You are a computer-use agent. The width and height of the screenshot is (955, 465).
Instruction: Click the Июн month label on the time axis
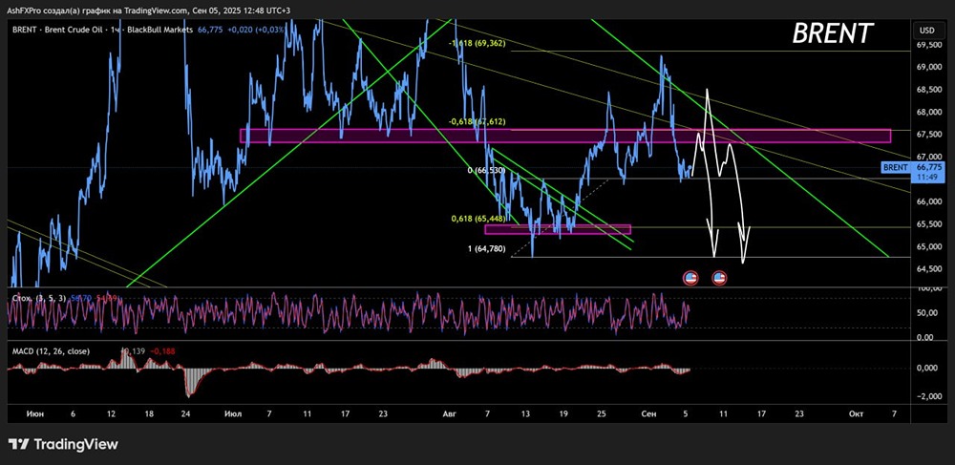35,413
